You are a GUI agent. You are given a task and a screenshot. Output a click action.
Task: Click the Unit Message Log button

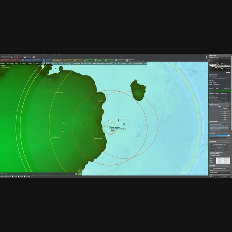(x=219, y=78)
